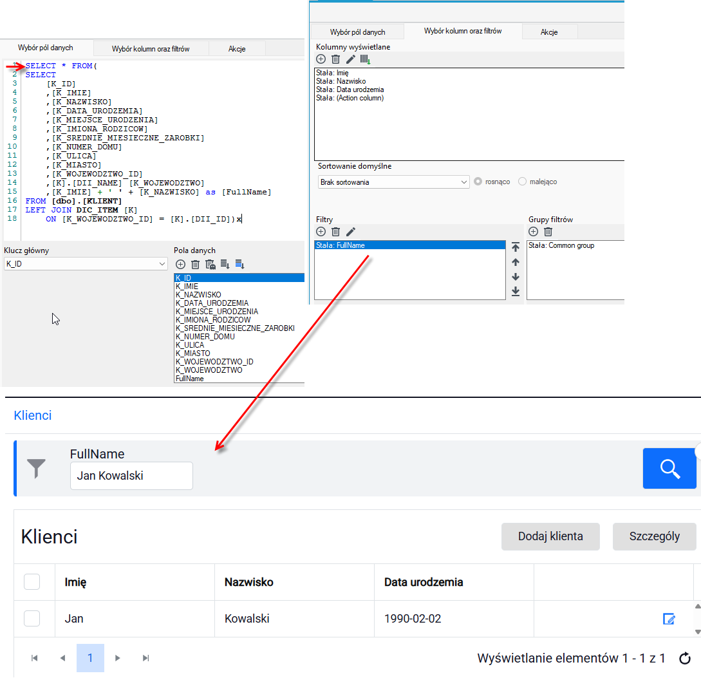Screen dimensions: 701x678
Task: Click the edit icon in Jan Kowalski row
Action: pos(669,619)
